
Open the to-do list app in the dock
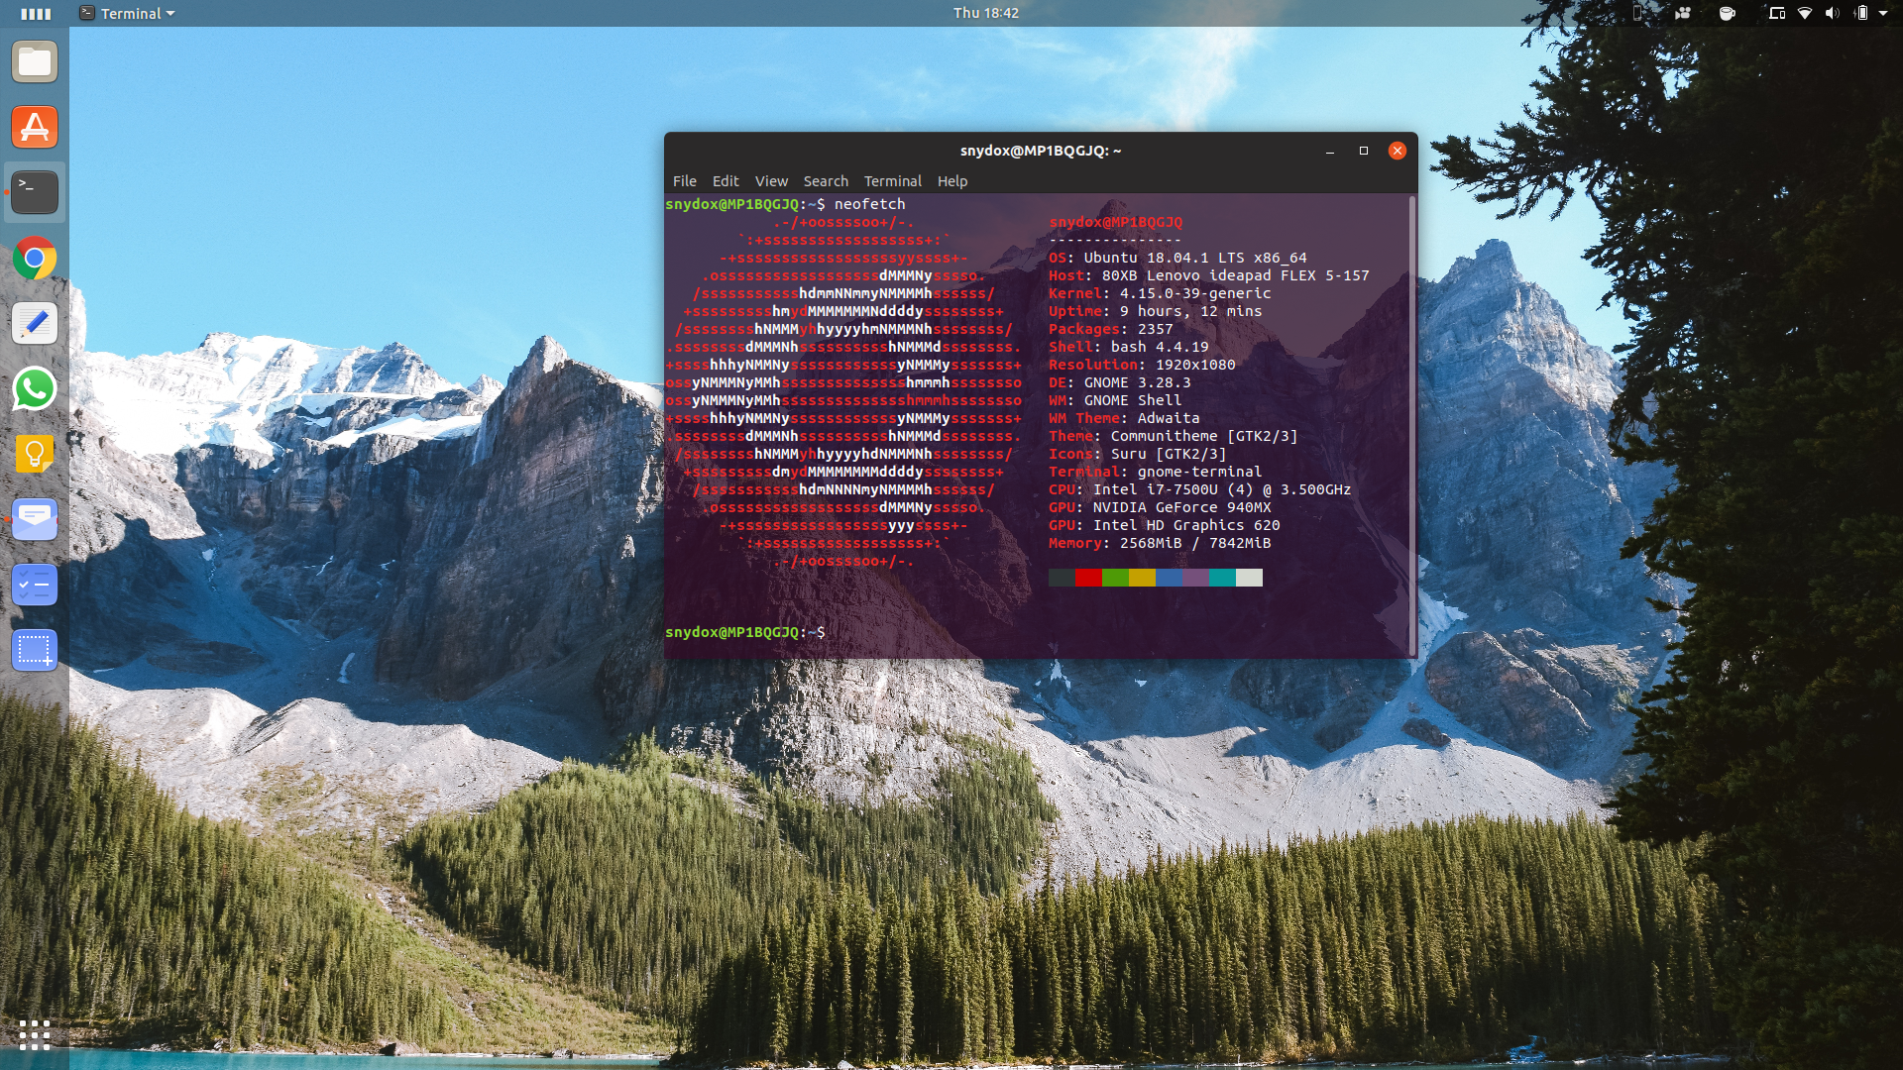coord(35,585)
